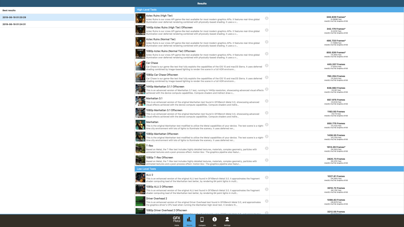Click 346.639 Frames score

tap(336, 17)
